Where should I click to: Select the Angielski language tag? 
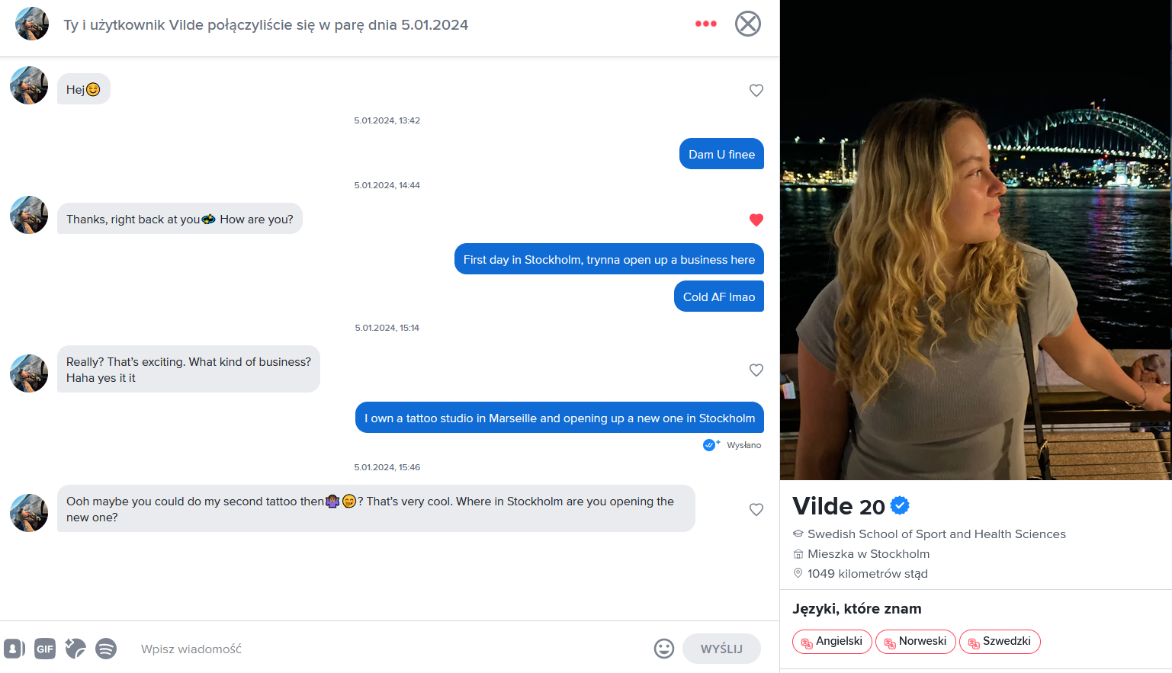coord(832,641)
